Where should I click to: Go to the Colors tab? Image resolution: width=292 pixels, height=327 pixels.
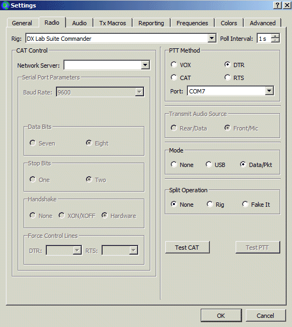pyautogui.click(x=229, y=23)
